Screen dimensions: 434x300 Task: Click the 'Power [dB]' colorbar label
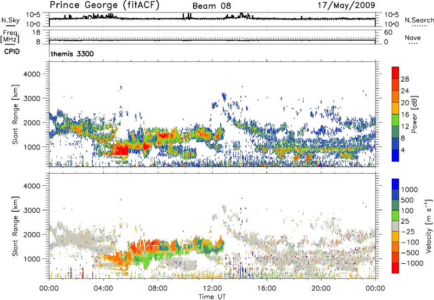(x=414, y=114)
